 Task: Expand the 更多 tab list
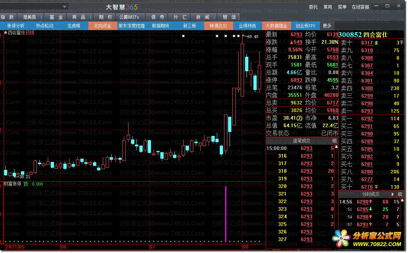tap(327, 26)
